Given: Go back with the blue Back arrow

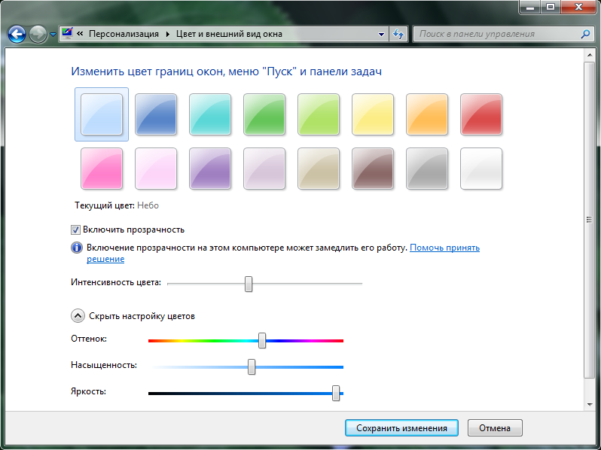Looking at the screenshot, I should (17, 35).
